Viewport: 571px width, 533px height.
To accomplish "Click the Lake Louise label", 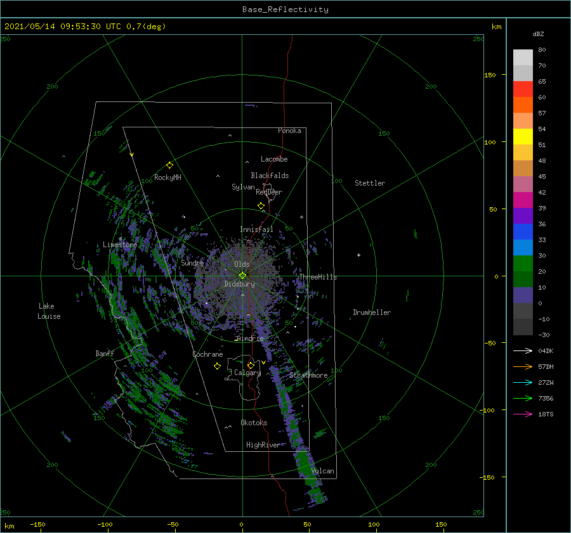I will [49, 311].
